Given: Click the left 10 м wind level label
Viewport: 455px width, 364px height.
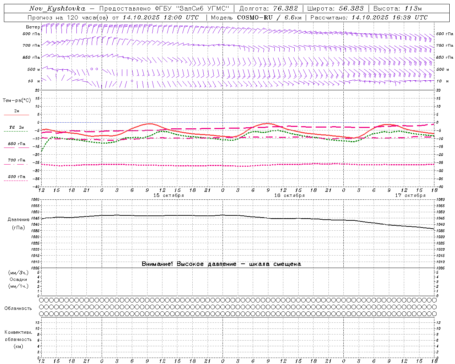Looking at the screenshot, I should point(34,81).
